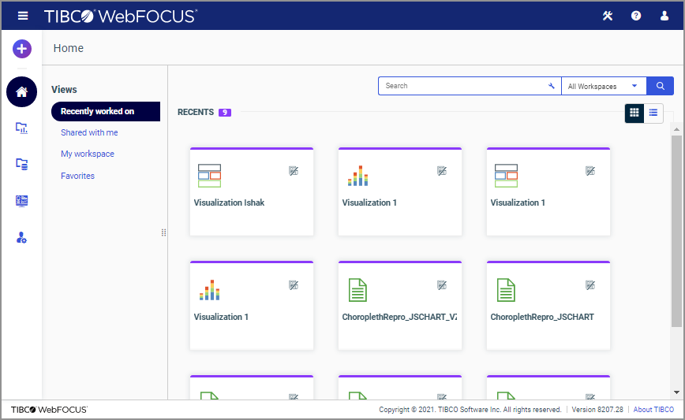Click the search wrench options icon

coord(552,86)
